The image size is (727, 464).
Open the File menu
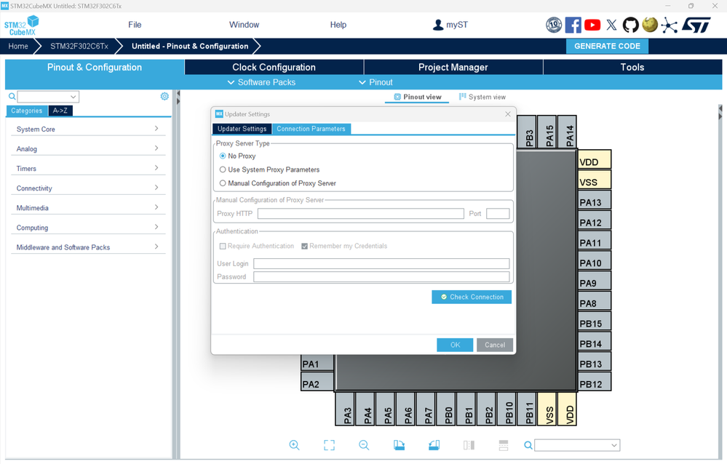135,25
